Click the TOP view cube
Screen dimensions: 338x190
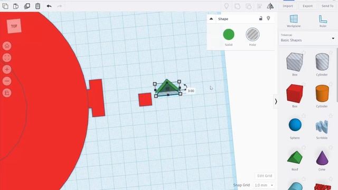tap(14, 26)
